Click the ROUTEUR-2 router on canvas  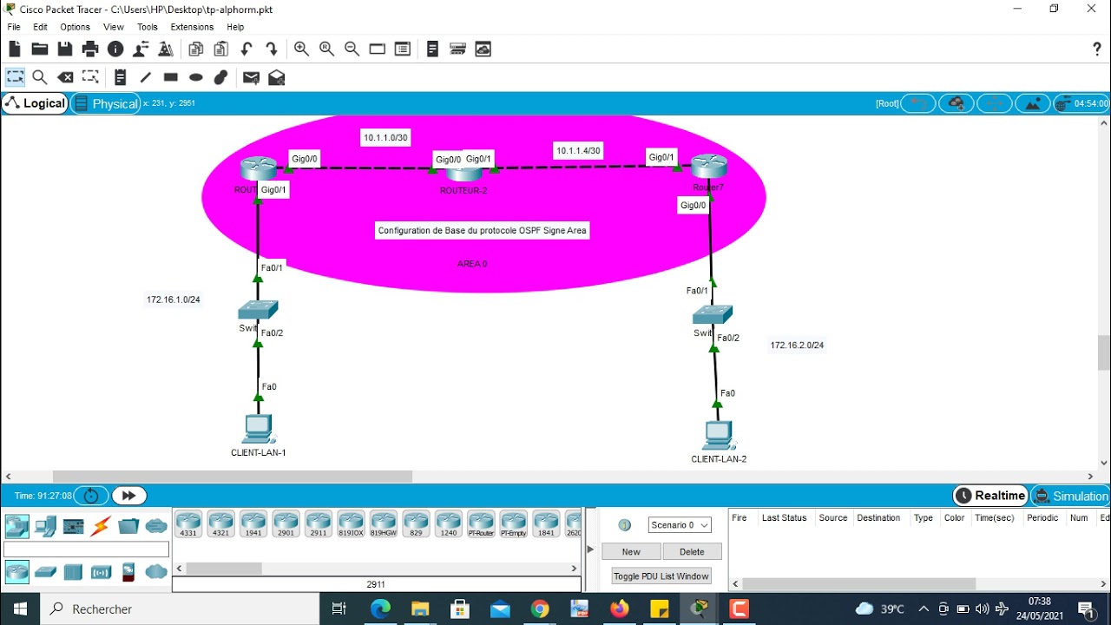(463, 173)
